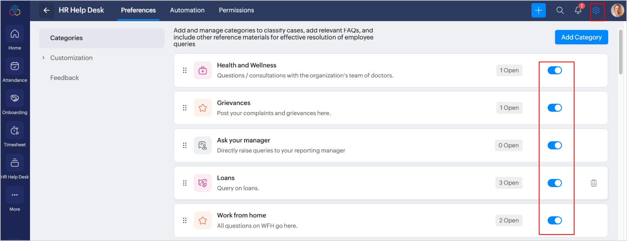This screenshot has height=241, width=627.
Task: Click the back arrow beside HR Help Desk
Action: click(46, 10)
